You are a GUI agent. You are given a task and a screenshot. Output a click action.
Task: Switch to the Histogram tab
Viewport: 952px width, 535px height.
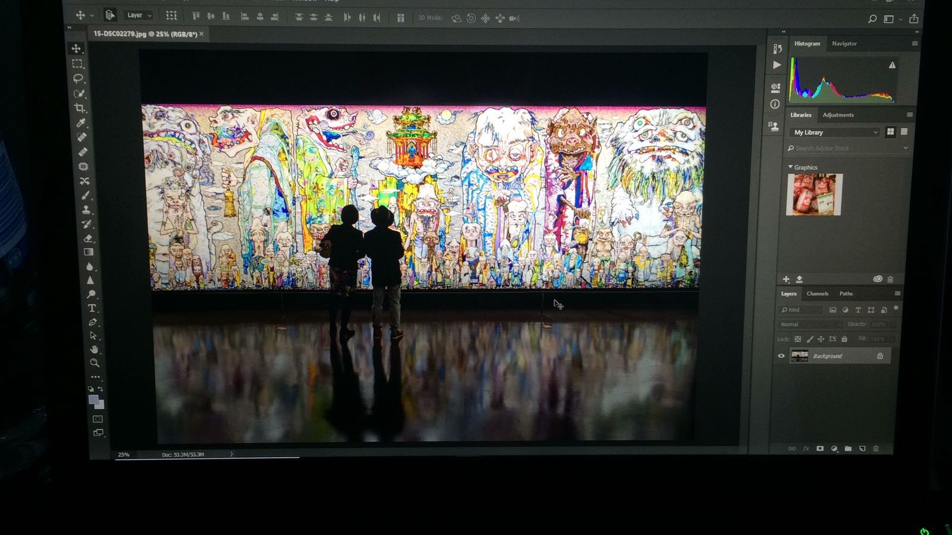point(807,43)
